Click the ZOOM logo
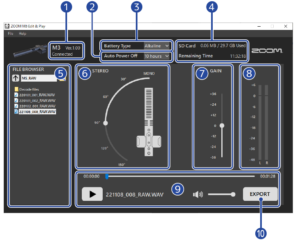 tap(267, 51)
